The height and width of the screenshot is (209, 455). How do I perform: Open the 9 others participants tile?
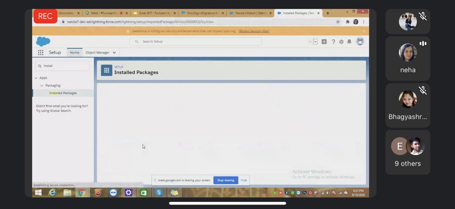(x=408, y=152)
